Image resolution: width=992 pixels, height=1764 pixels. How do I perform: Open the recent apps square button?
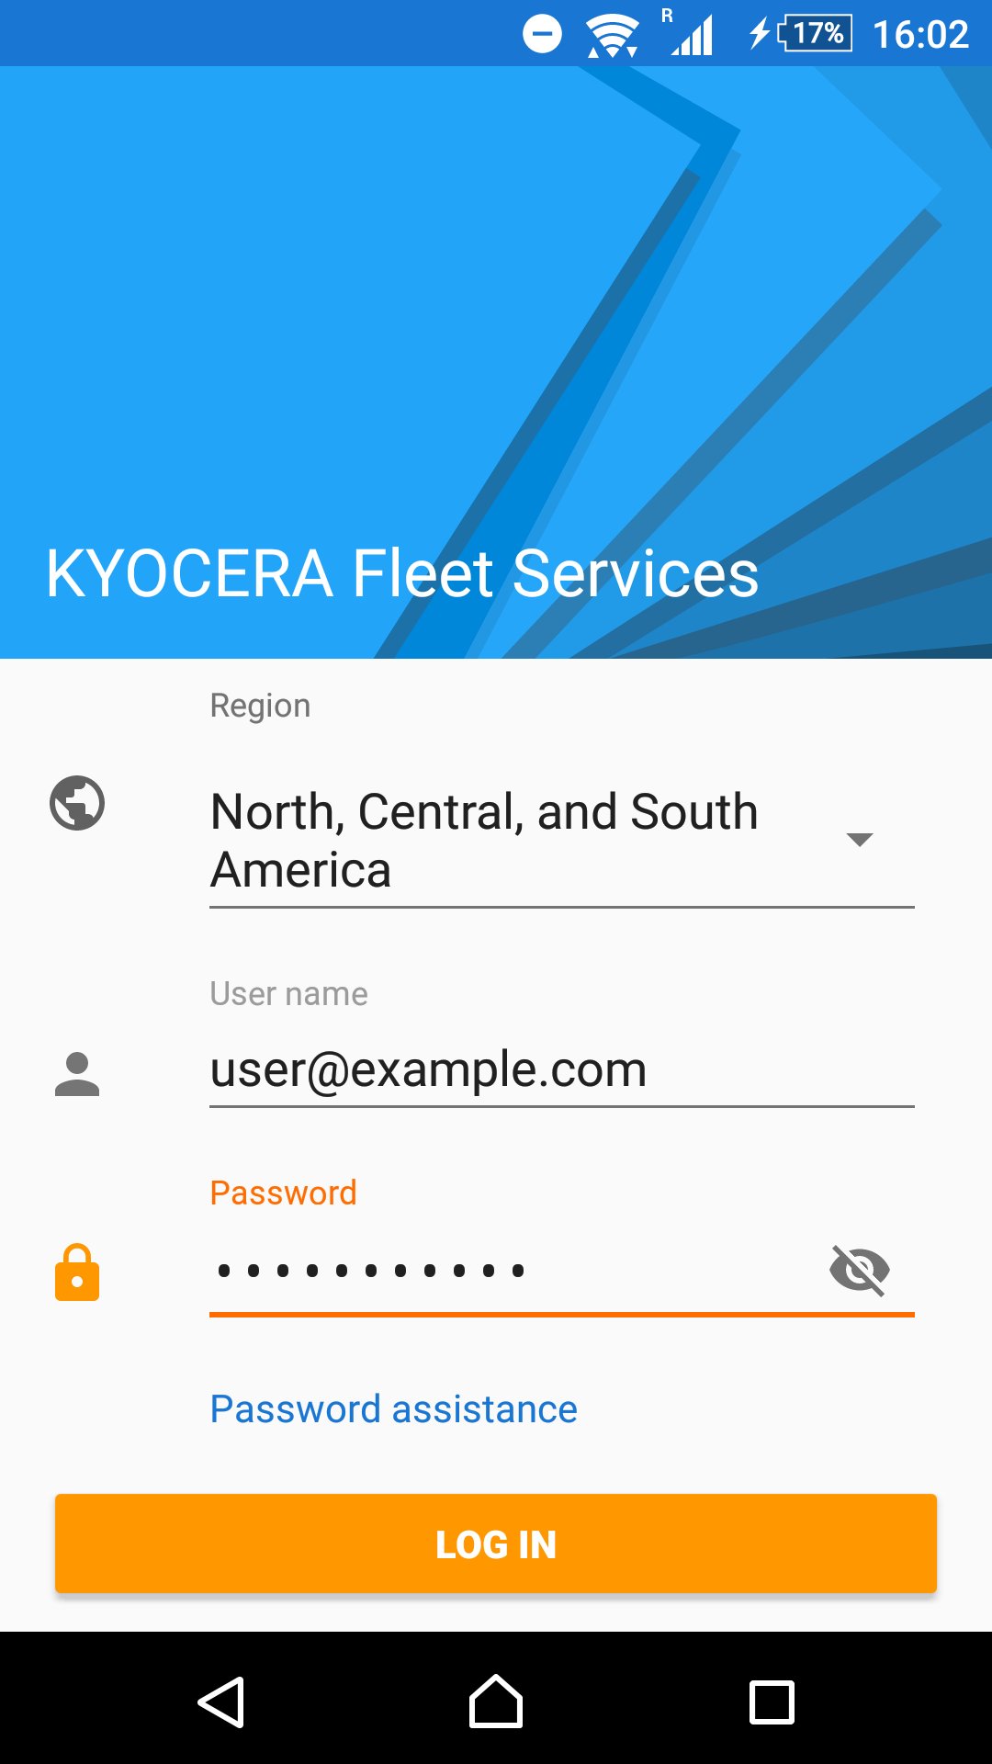(x=772, y=1702)
